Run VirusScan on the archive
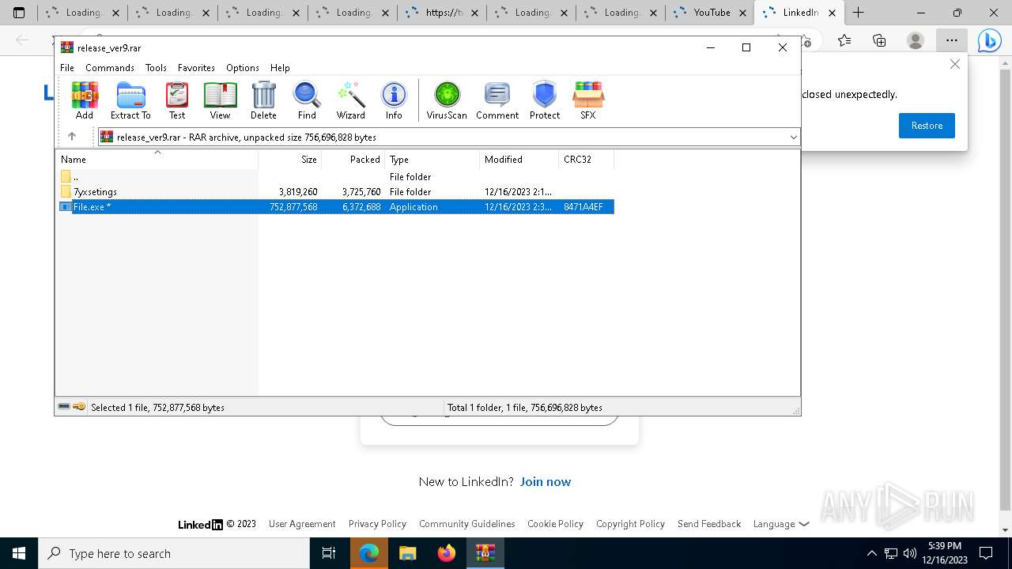The width and height of the screenshot is (1012, 569). click(447, 100)
